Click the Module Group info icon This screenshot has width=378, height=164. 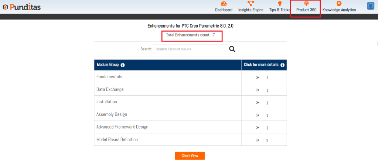123,65
